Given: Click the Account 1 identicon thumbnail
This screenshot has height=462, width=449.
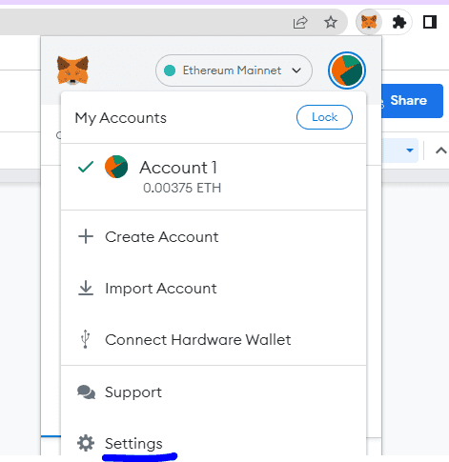Looking at the screenshot, I should pos(116,167).
